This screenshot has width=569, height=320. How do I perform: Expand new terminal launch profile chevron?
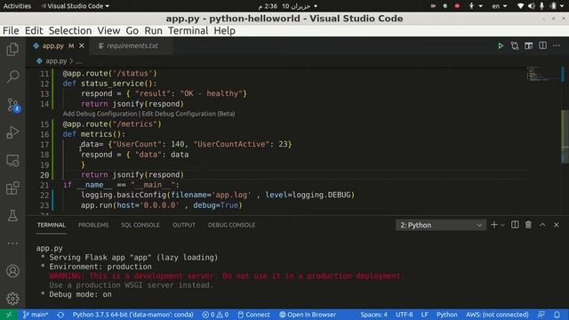[502, 225]
